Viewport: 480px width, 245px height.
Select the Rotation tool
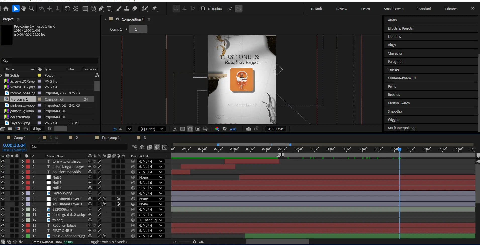pyautogui.click(x=67, y=9)
